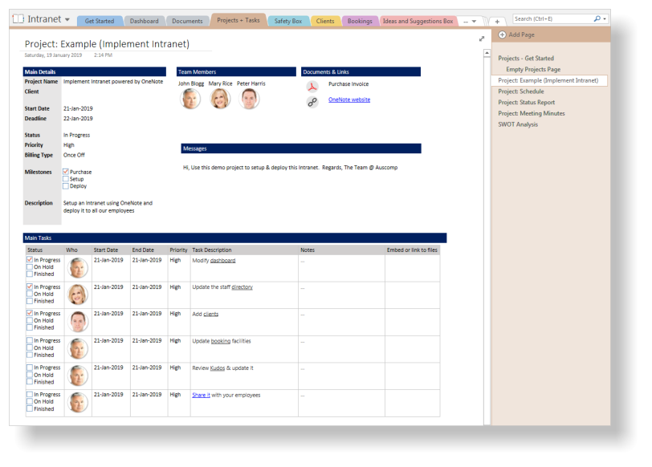The width and height of the screenshot is (652, 467).
Task: Click the page title Project: Example
Action: tap(107, 44)
